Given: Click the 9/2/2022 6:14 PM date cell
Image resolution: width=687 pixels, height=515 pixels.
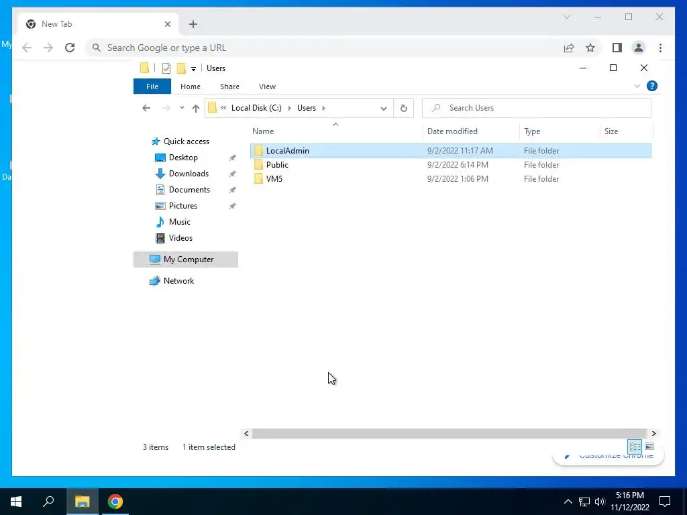Looking at the screenshot, I should click(458, 165).
